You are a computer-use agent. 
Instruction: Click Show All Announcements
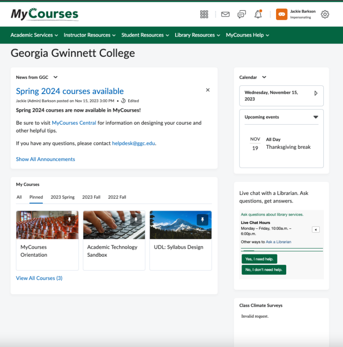pyautogui.click(x=45, y=159)
